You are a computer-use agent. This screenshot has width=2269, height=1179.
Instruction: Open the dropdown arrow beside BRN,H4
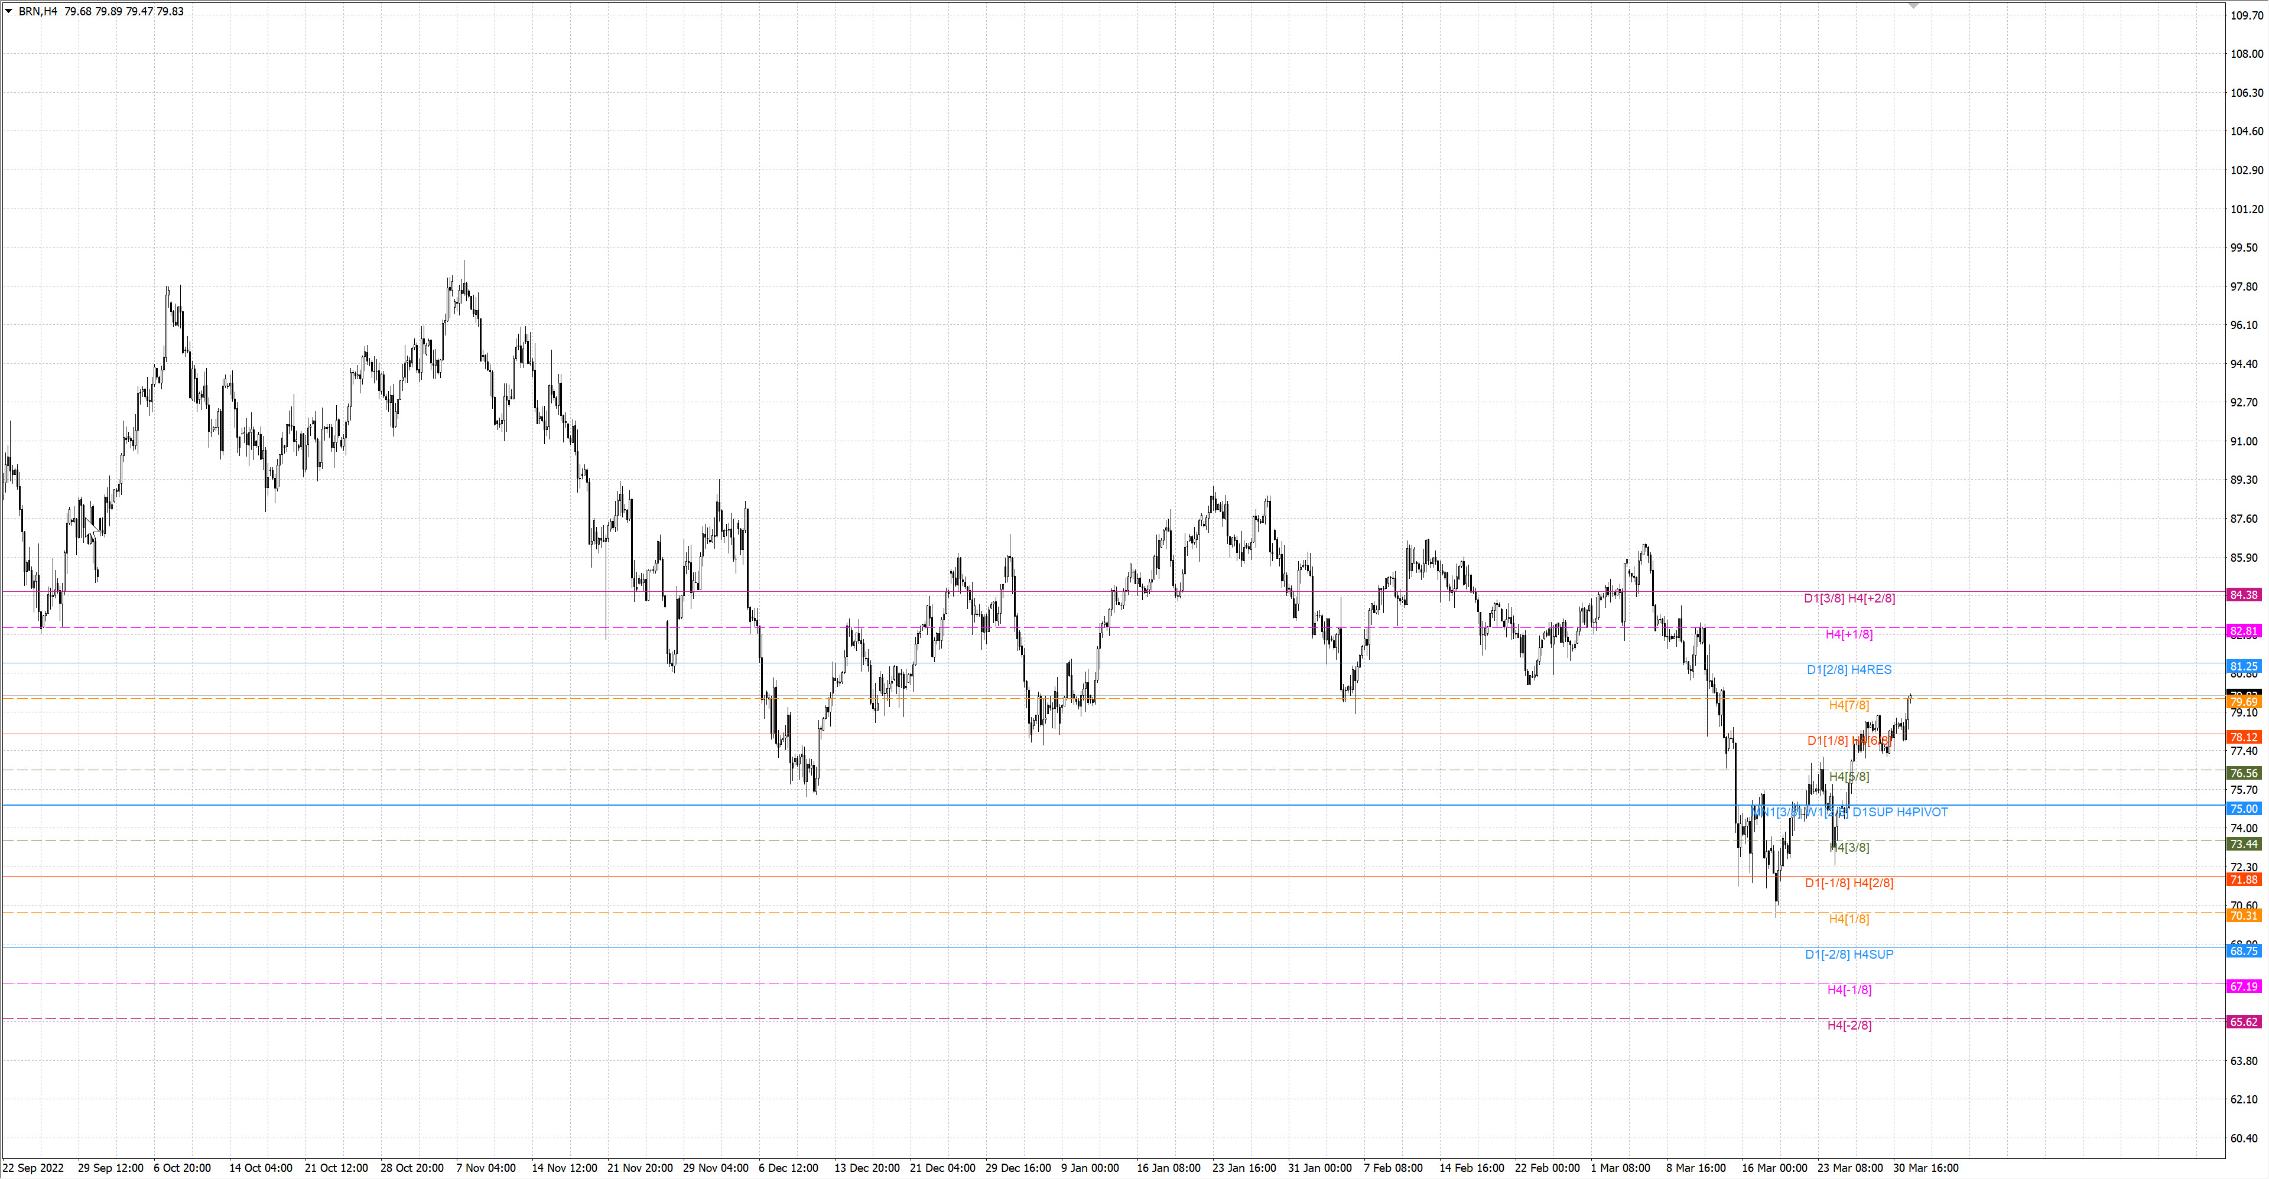(9, 11)
